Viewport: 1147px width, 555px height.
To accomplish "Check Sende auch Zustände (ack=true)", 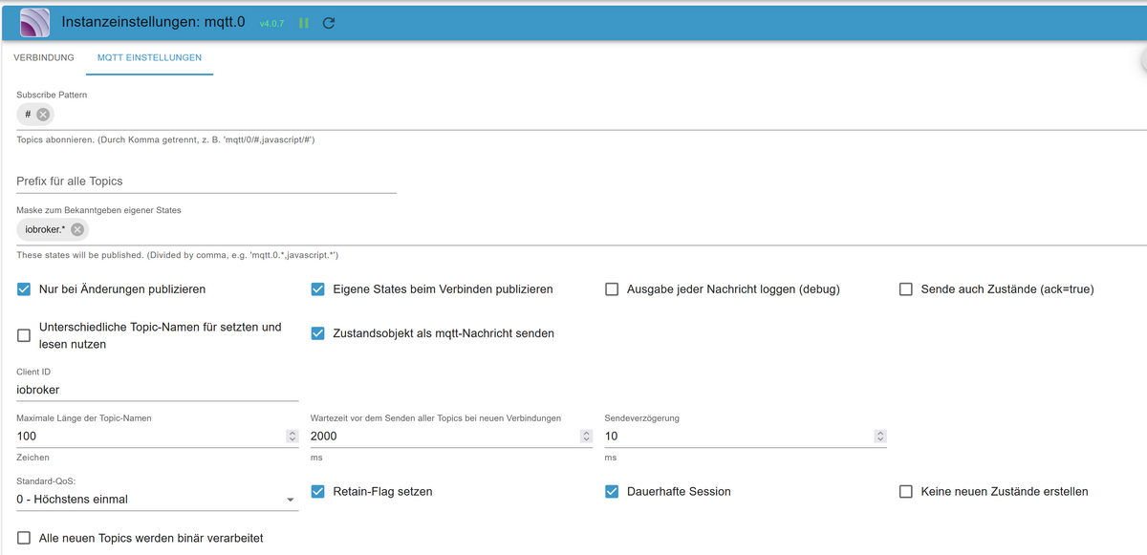I will [x=906, y=289].
